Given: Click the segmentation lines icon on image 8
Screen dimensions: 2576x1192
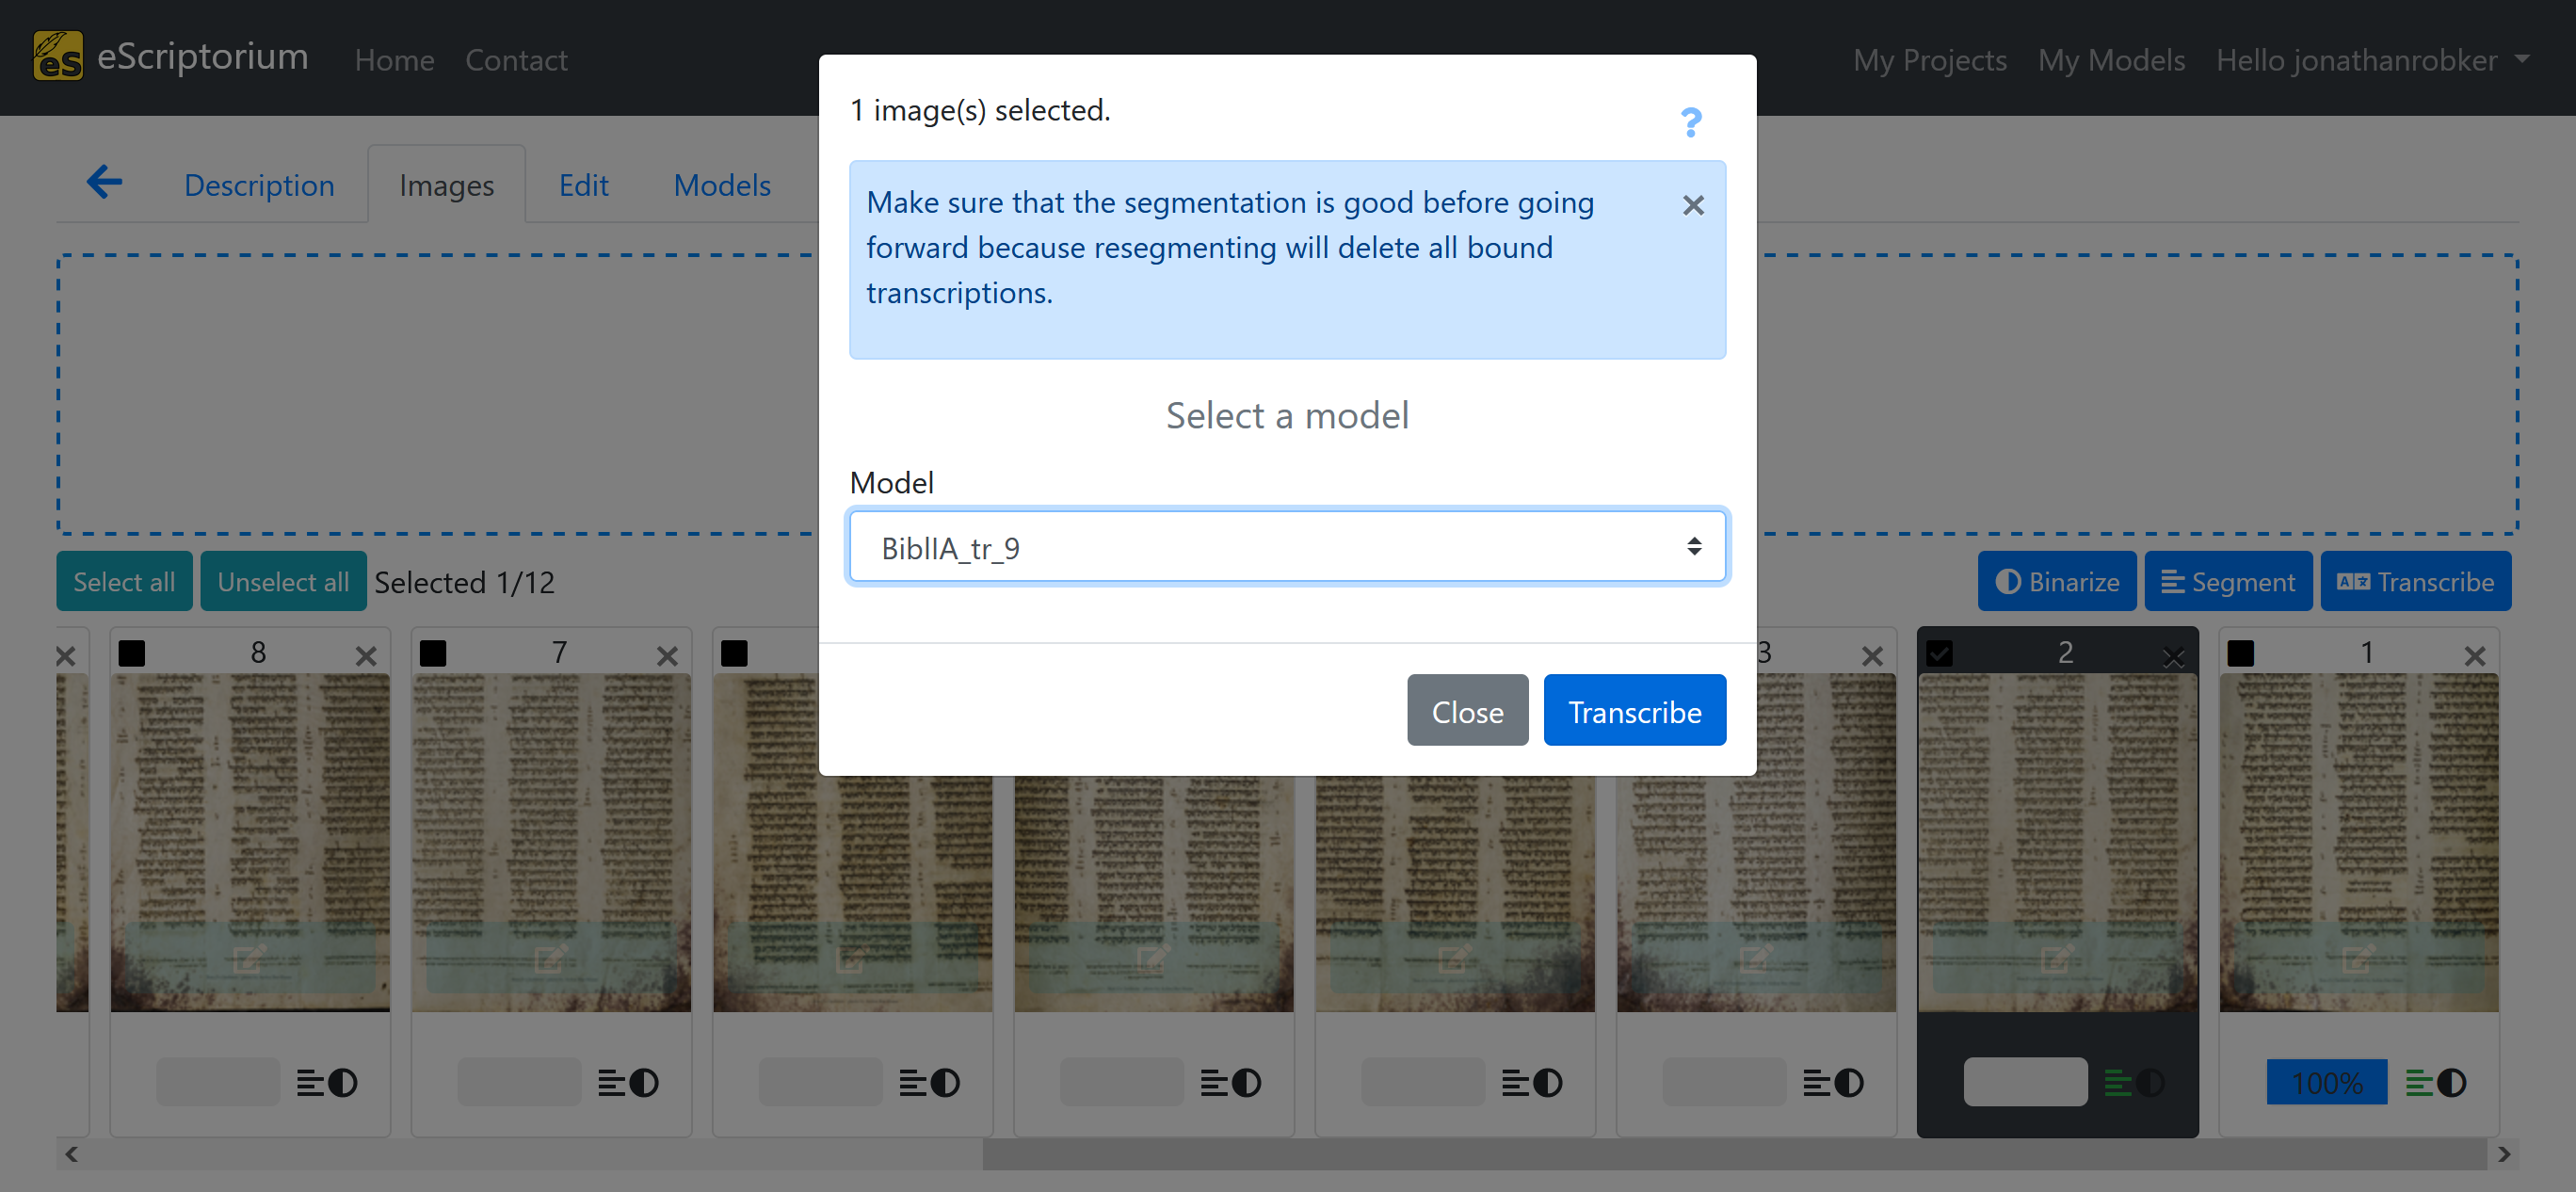Looking at the screenshot, I should click(x=310, y=1082).
